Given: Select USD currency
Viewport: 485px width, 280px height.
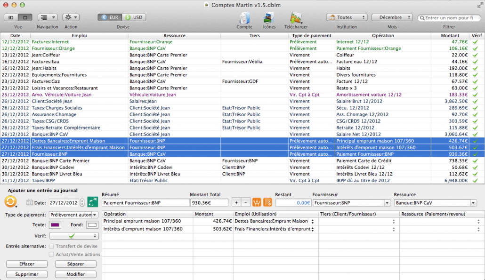Looking at the screenshot, I should coord(134,17).
